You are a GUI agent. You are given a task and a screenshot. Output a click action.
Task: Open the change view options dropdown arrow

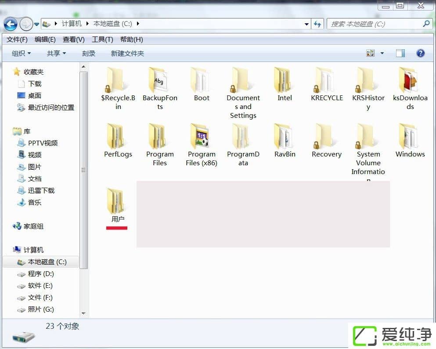(382, 53)
